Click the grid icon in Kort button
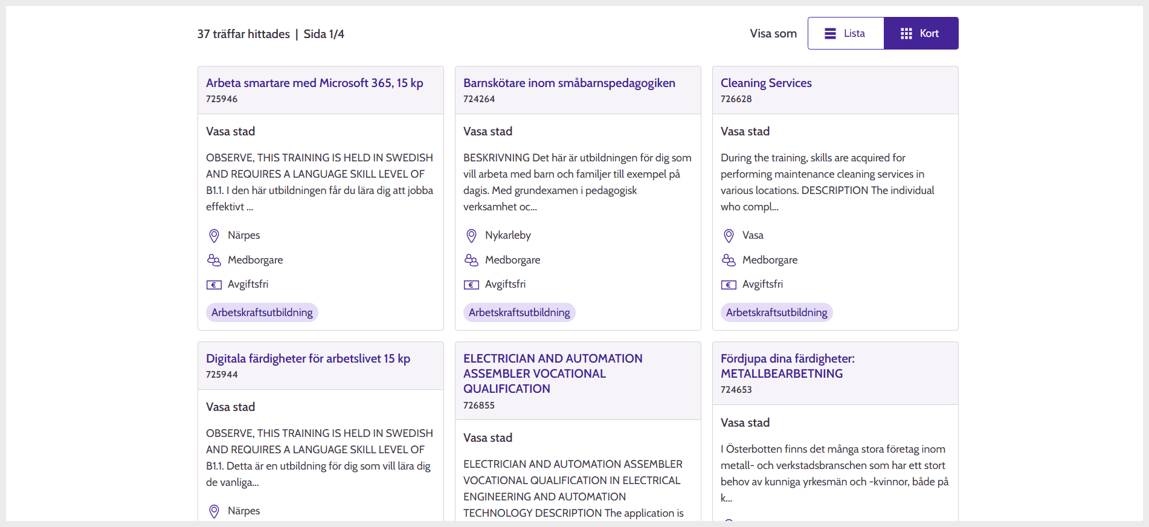The height and width of the screenshot is (527, 1149). (906, 34)
